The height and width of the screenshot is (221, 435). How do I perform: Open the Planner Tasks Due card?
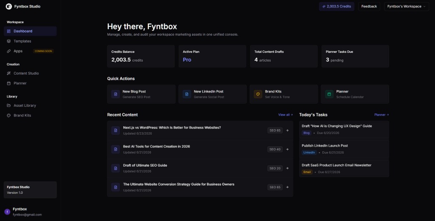point(355,57)
